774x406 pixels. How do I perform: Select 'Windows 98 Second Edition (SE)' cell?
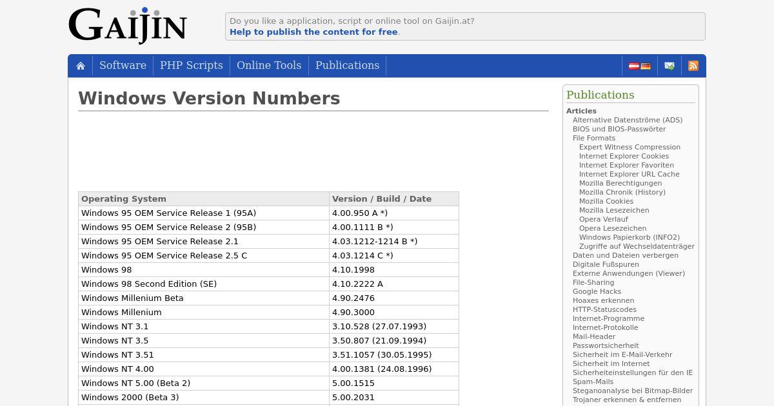pyautogui.click(x=204, y=284)
